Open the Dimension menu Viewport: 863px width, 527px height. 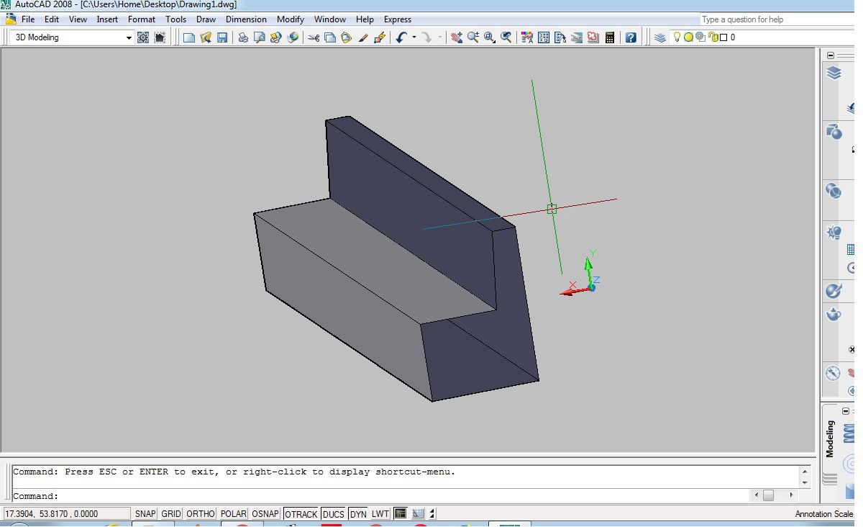[x=246, y=19]
